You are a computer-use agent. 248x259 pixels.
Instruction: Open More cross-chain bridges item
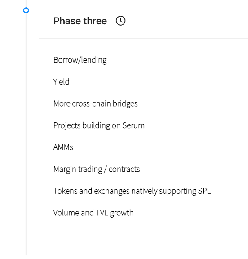pos(96,104)
